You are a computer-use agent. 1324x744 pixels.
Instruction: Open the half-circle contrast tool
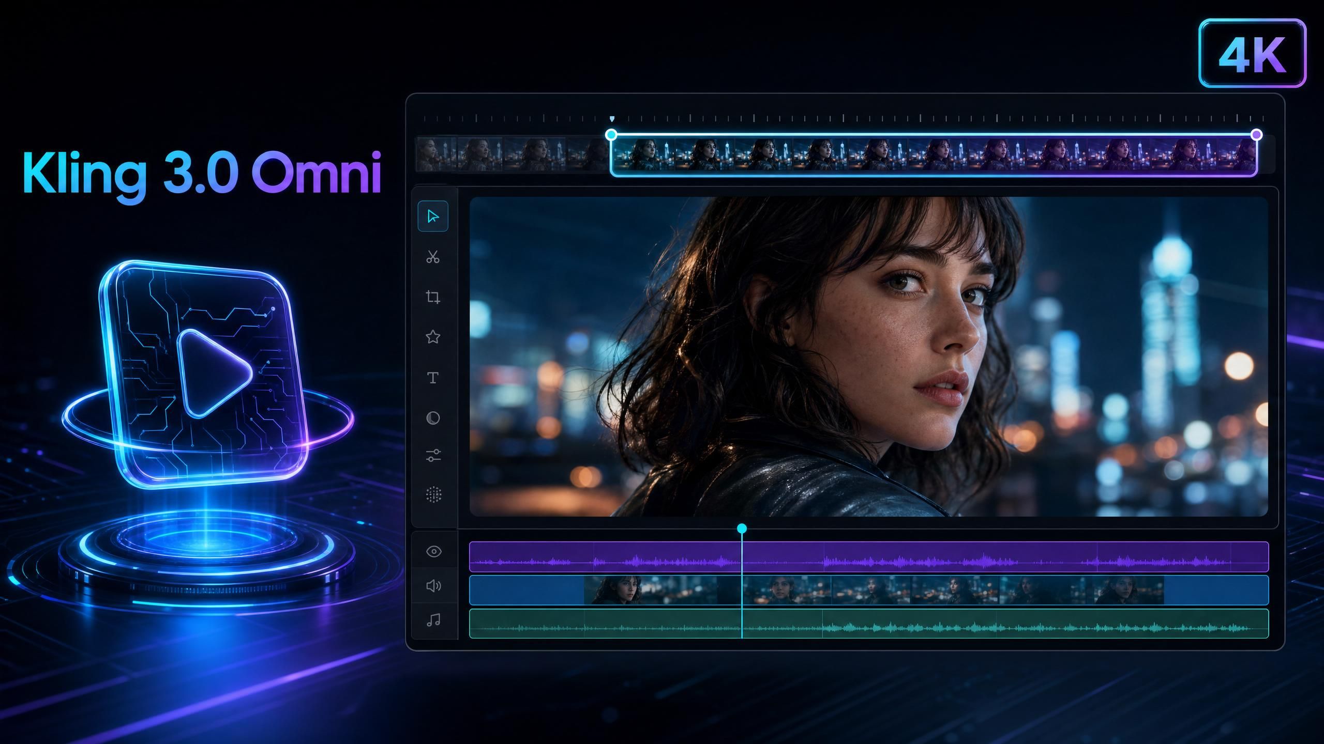[433, 417]
